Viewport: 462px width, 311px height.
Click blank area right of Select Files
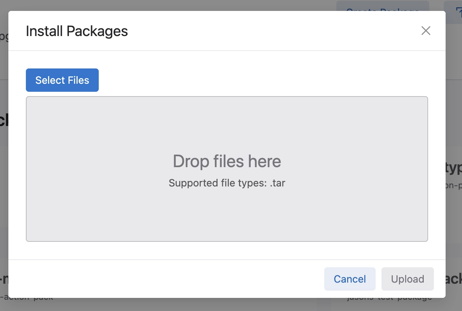point(255,80)
